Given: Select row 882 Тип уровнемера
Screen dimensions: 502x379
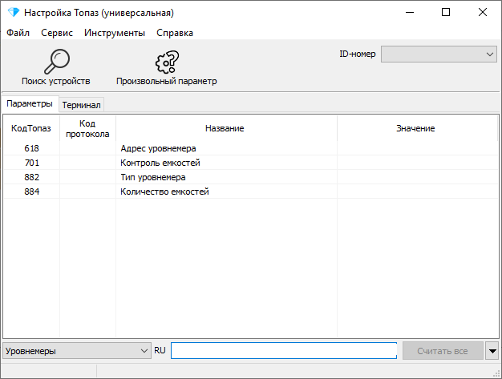Looking at the screenshot, I should 251,177.
